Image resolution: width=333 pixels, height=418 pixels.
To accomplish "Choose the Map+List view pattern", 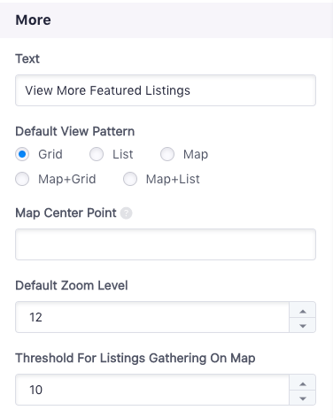I will click(130, 179).
